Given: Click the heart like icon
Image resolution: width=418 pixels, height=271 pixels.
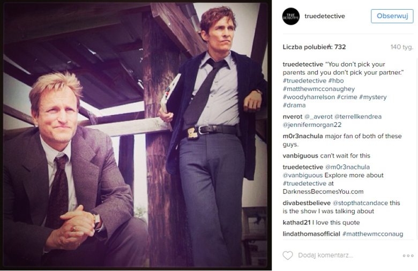Looking at the screenshot, I should (288, 255).
